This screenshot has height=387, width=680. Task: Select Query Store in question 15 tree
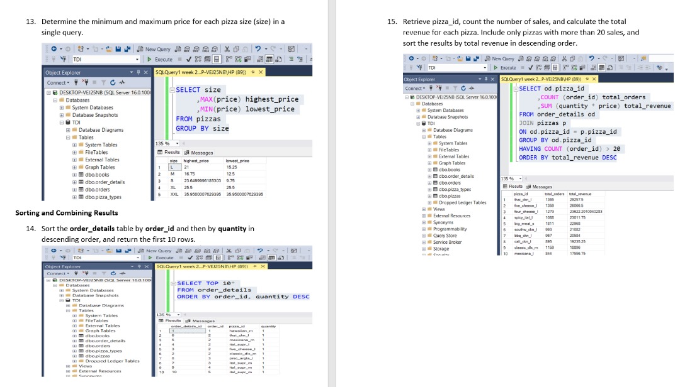(x=445, y=236)
